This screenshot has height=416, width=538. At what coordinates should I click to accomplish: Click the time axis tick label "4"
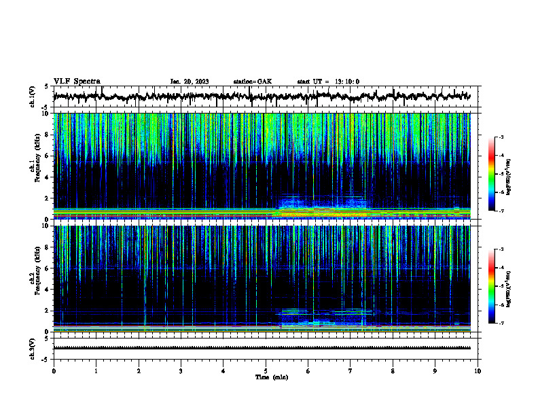pyautogui.click(x=223, y=371)
